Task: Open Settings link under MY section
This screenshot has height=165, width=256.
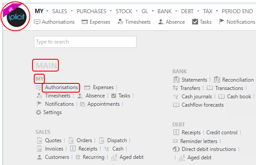Action: click(x=53, y=112)
